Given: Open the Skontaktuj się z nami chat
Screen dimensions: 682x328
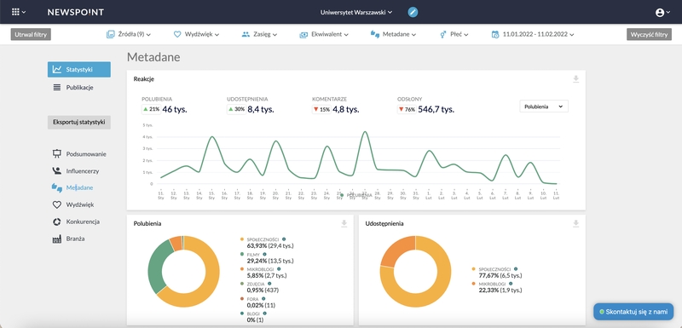Looking at the screenshot, I should (633, 312).
